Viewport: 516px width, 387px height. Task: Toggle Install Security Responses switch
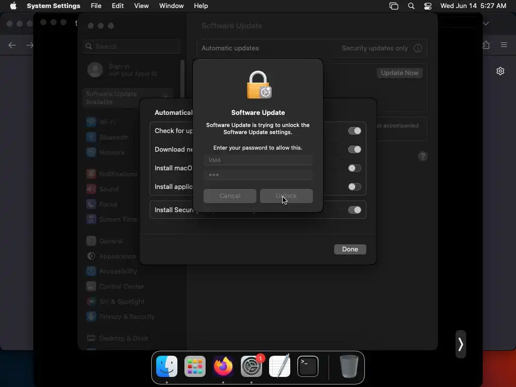tap(354, 210)
